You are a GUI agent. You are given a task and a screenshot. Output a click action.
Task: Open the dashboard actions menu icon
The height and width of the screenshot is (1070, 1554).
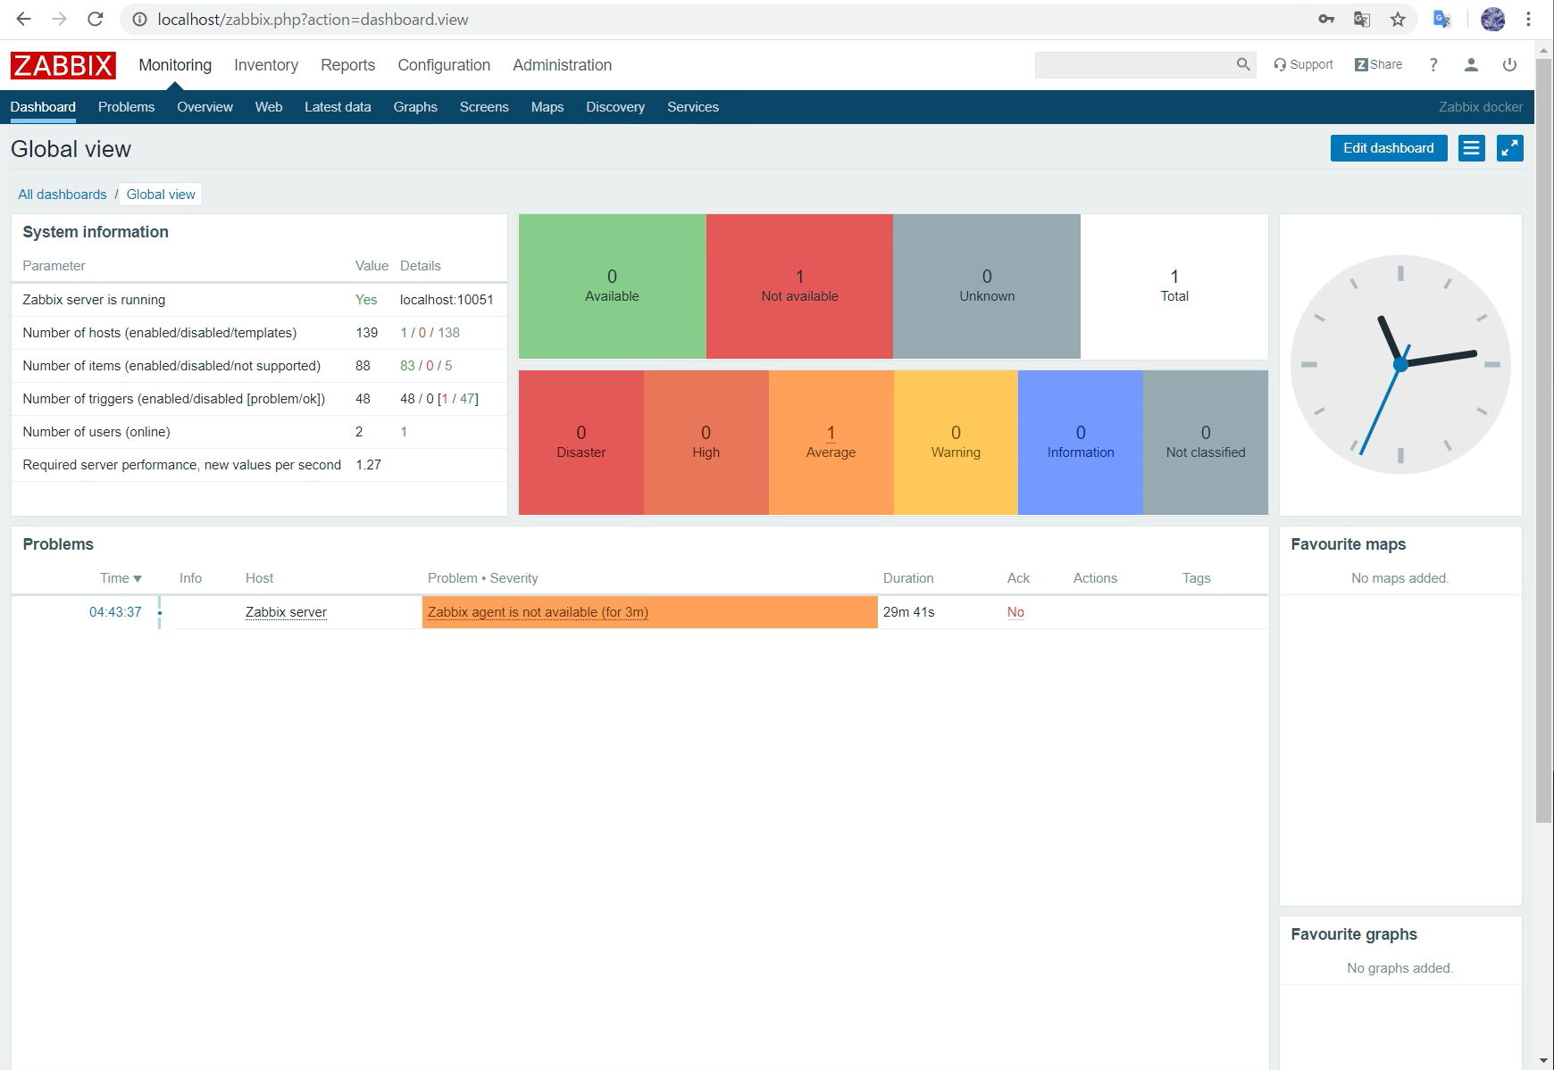tap(1471, 148)
